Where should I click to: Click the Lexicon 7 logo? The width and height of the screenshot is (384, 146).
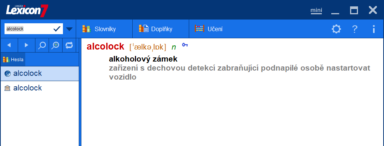click(x=27, y=11)
